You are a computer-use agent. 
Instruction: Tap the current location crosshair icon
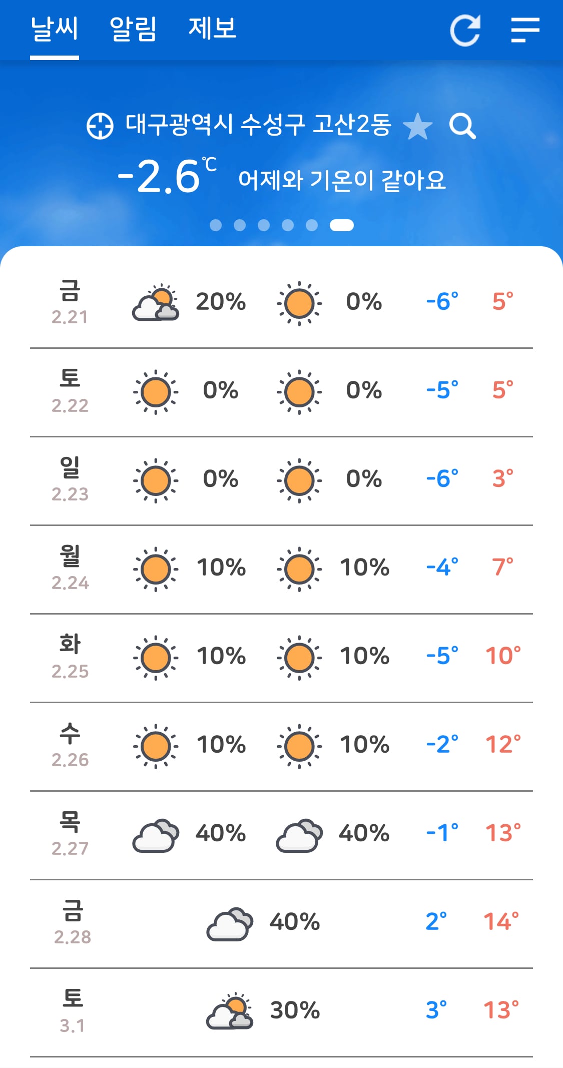tap(100, 126)
